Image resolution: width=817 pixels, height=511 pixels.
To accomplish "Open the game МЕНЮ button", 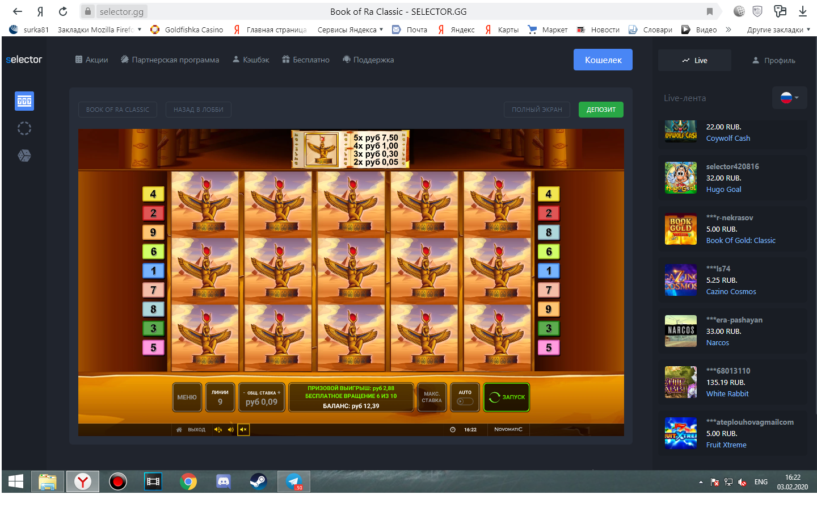I will pos(187,397).
